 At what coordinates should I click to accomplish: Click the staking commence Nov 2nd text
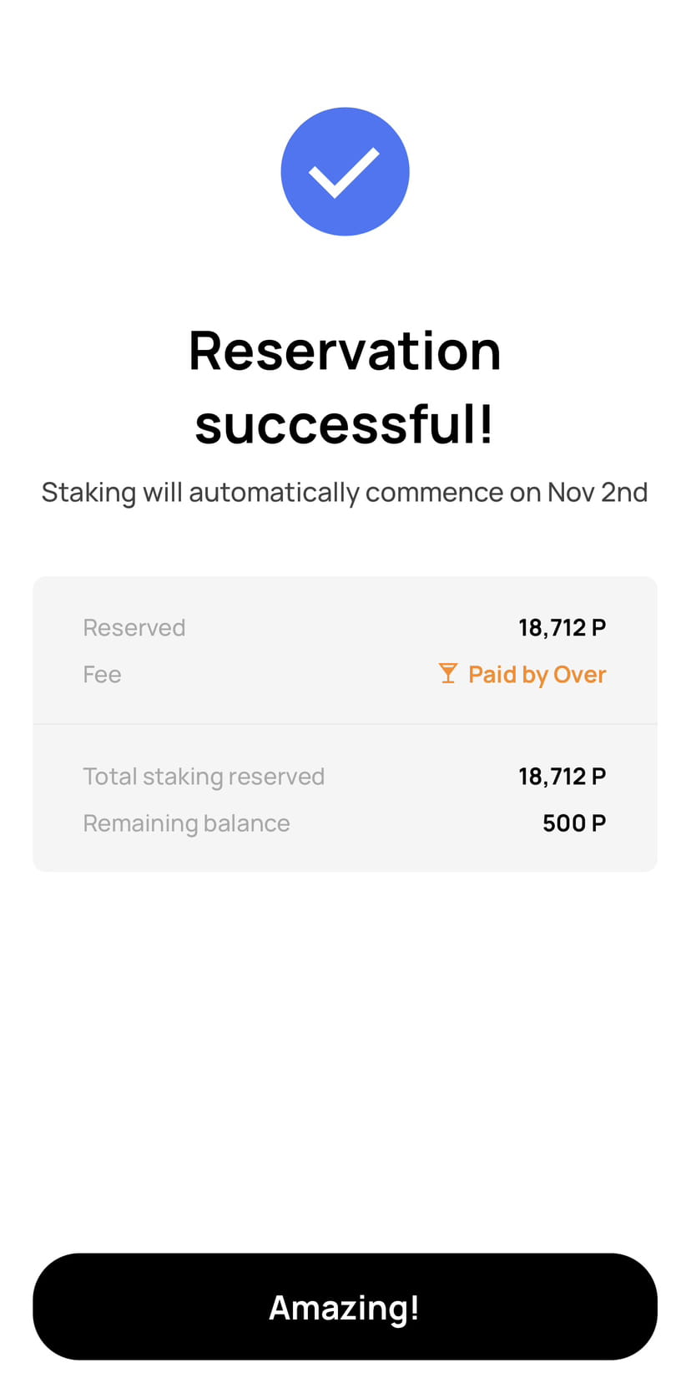(x=345, y=493)
